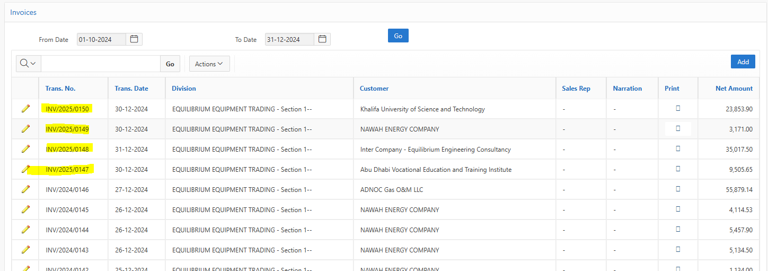768x271 pixels.
Task: Click the From Date input field
Action: coord(101,39)
